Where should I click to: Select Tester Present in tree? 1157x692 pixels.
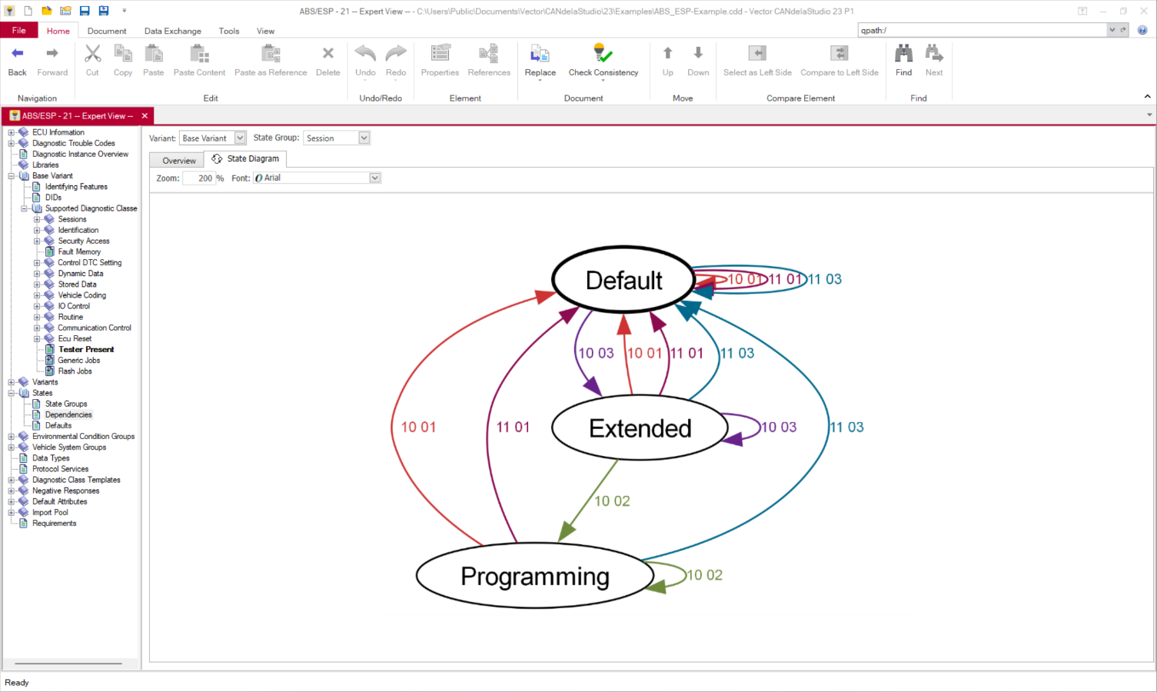point(86,349)
